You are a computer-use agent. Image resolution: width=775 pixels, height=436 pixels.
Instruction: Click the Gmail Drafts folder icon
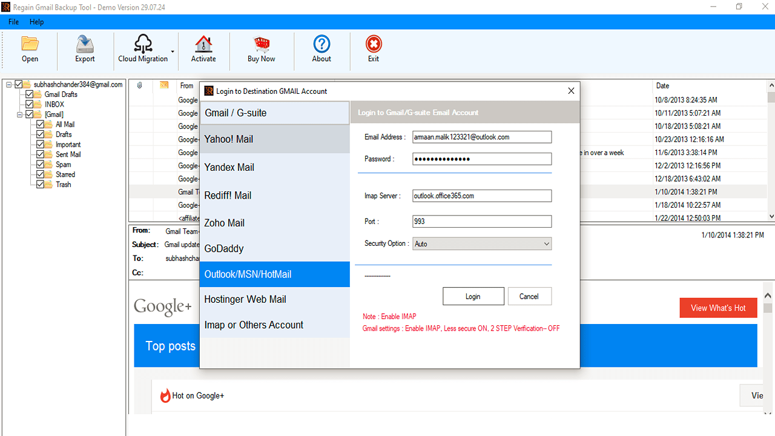point(39,94)
